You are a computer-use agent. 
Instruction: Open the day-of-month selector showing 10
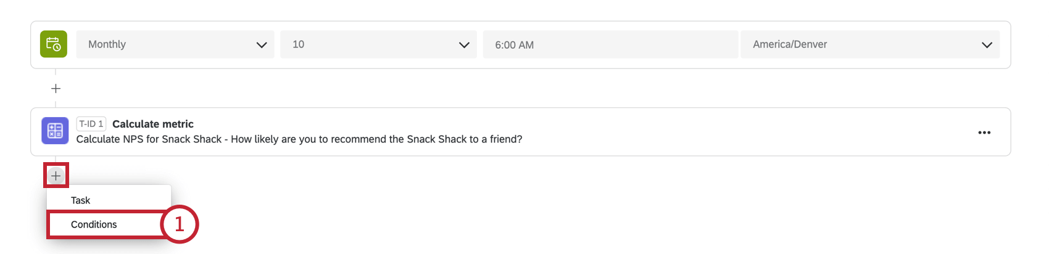tap(378, 44)
